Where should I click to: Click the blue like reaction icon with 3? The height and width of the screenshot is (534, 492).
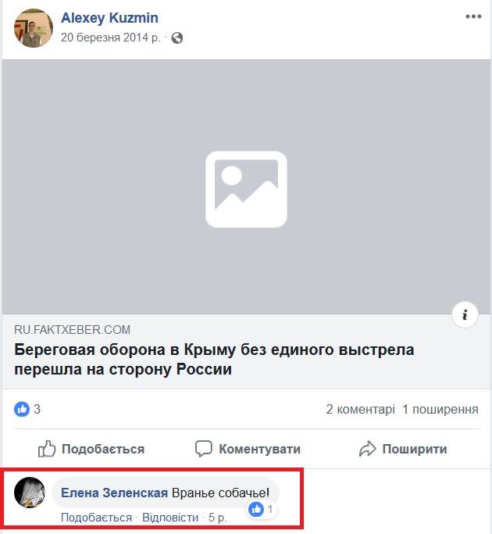tap(22, 409)
